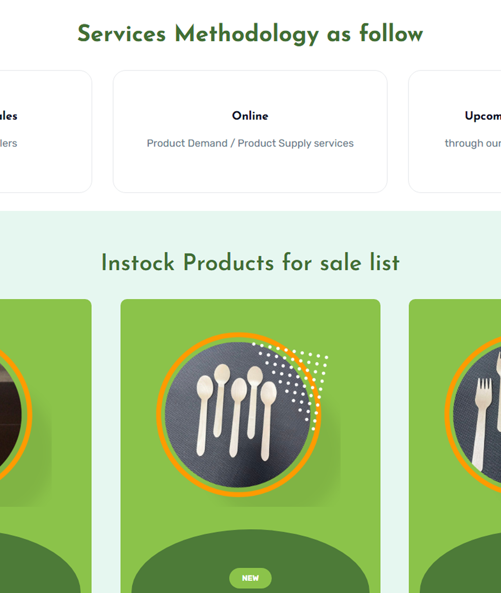Image resolution: width=501 pixels, height=593 pixels.
Task: Click the left service card title ending "les"
Action: click(9, 116)
